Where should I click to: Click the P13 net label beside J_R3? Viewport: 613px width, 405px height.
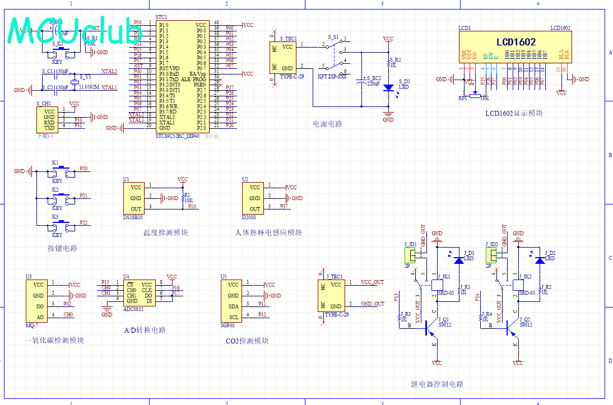click(x=396, y=297)
